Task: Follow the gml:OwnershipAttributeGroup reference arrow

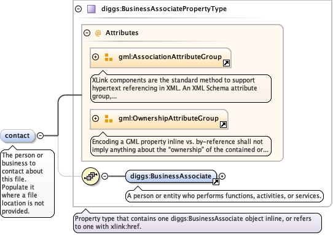Action: click(223, 124)
